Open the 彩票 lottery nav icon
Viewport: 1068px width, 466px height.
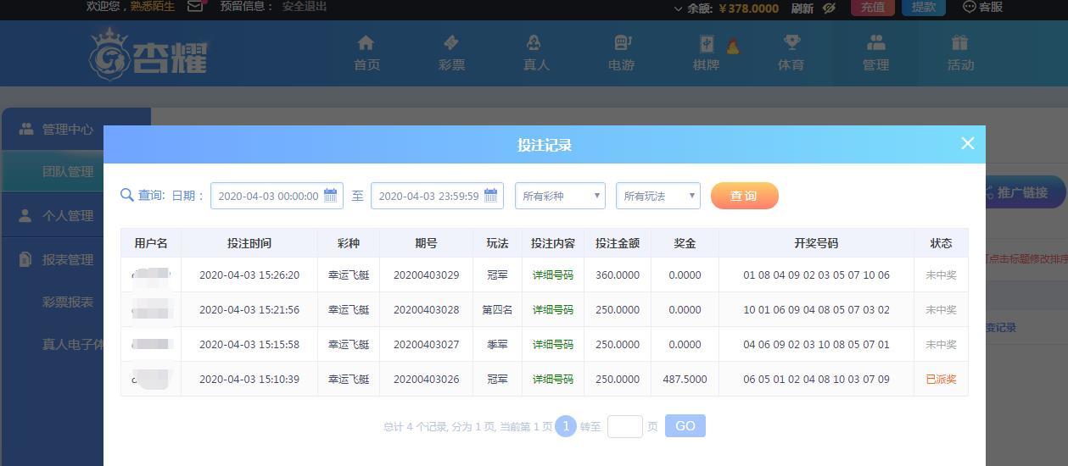click(450, 43)
